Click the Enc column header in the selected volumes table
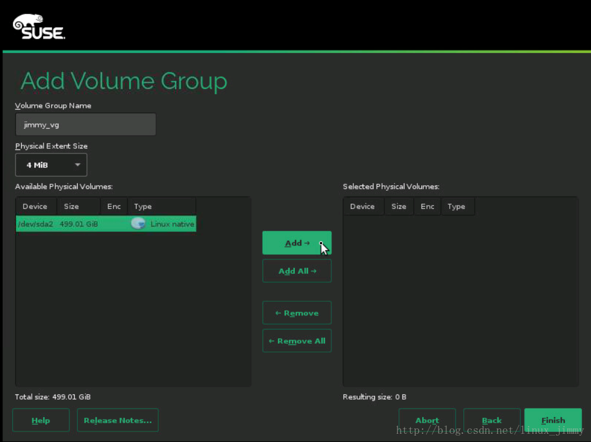This screenshot has height=442, width=591. (x=427, y=207)
